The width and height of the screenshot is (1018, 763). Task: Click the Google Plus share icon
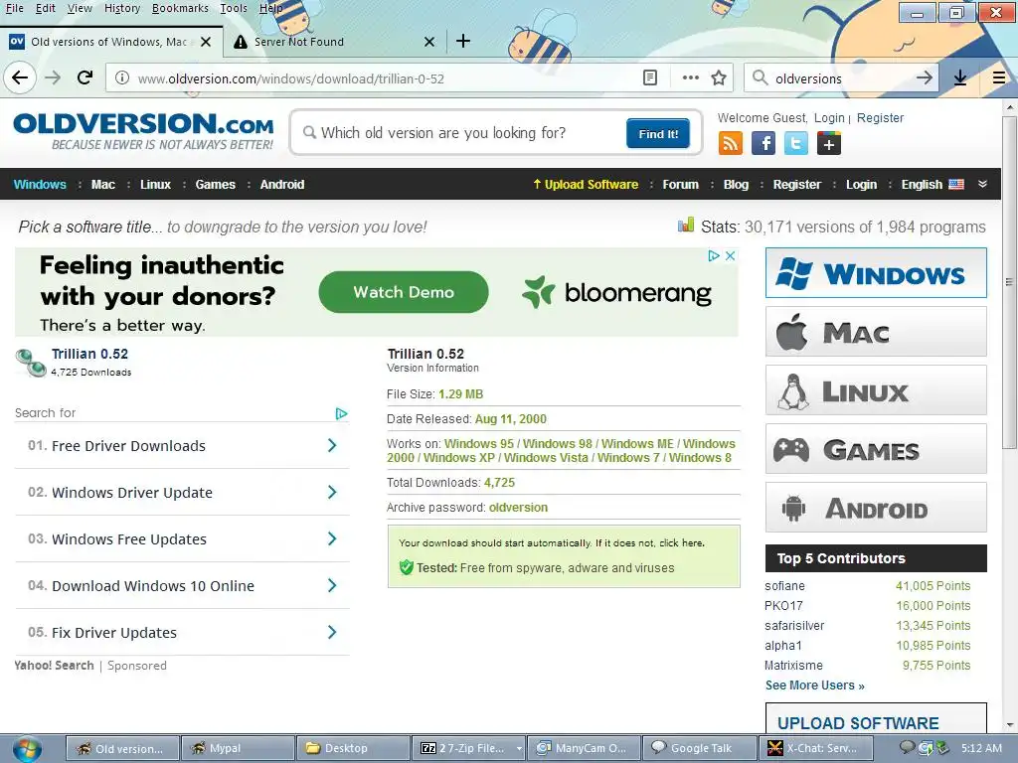829,143
